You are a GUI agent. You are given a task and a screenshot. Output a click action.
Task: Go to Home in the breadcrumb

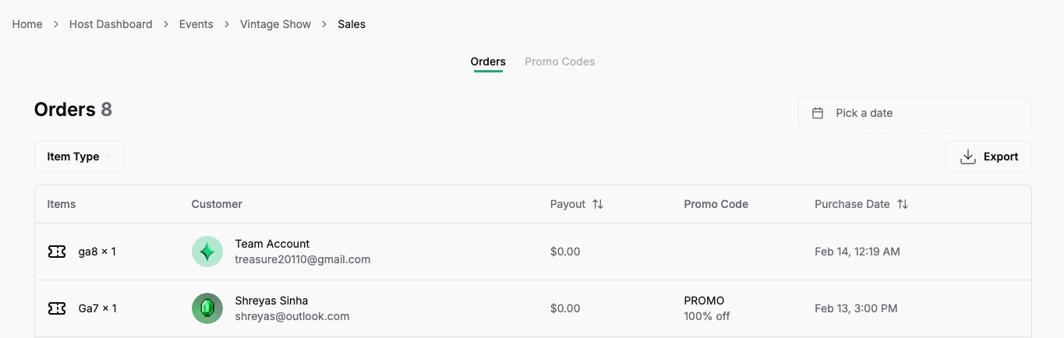click(x=27, y=24)
